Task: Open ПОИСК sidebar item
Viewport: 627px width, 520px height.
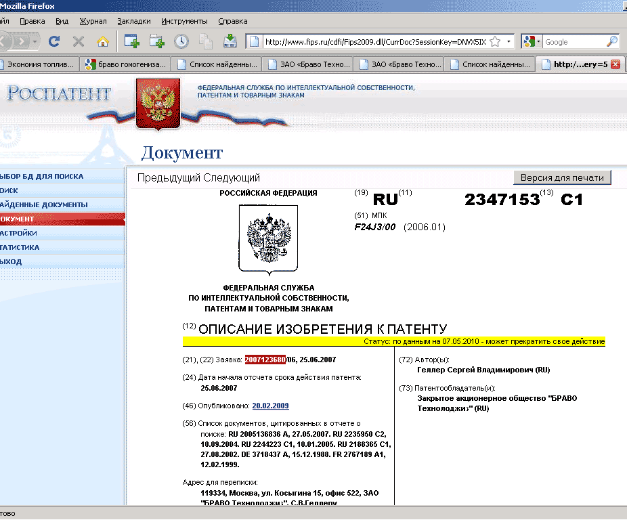Action: pyautogui.click(x=62, y=191)
